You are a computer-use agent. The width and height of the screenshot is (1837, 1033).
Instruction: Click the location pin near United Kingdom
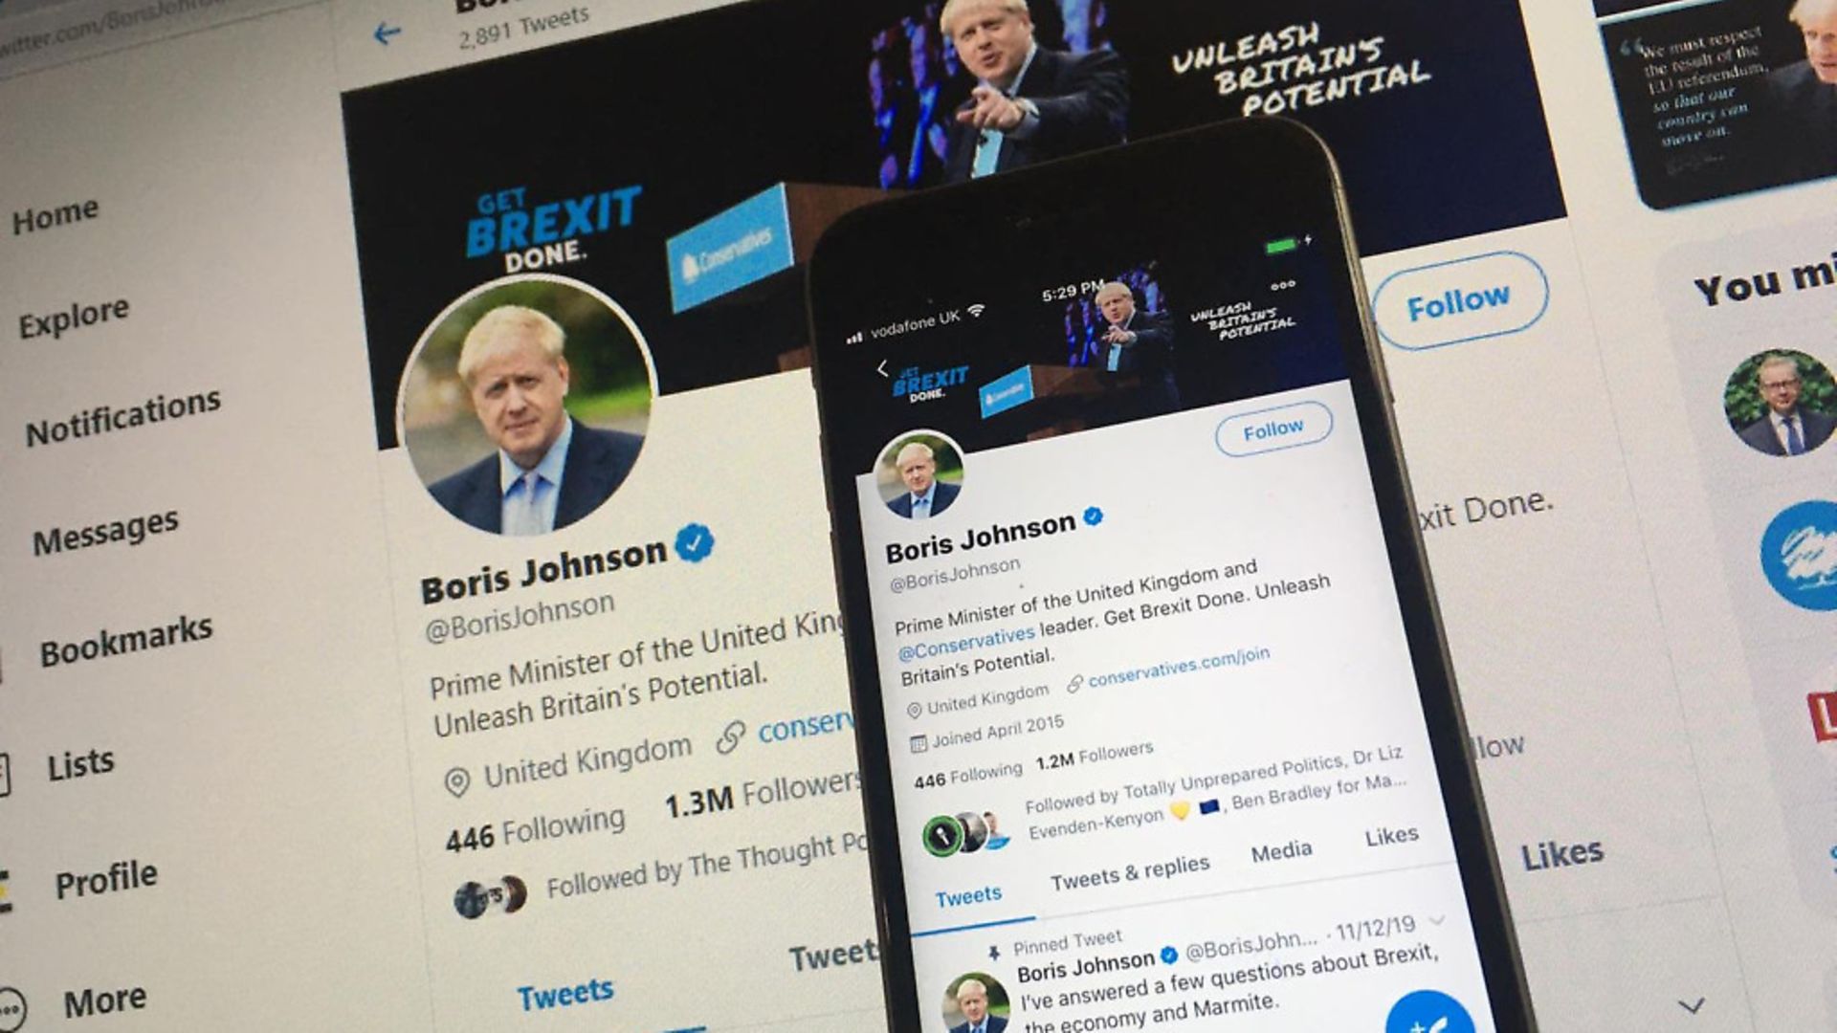click(x=457, y=782)
